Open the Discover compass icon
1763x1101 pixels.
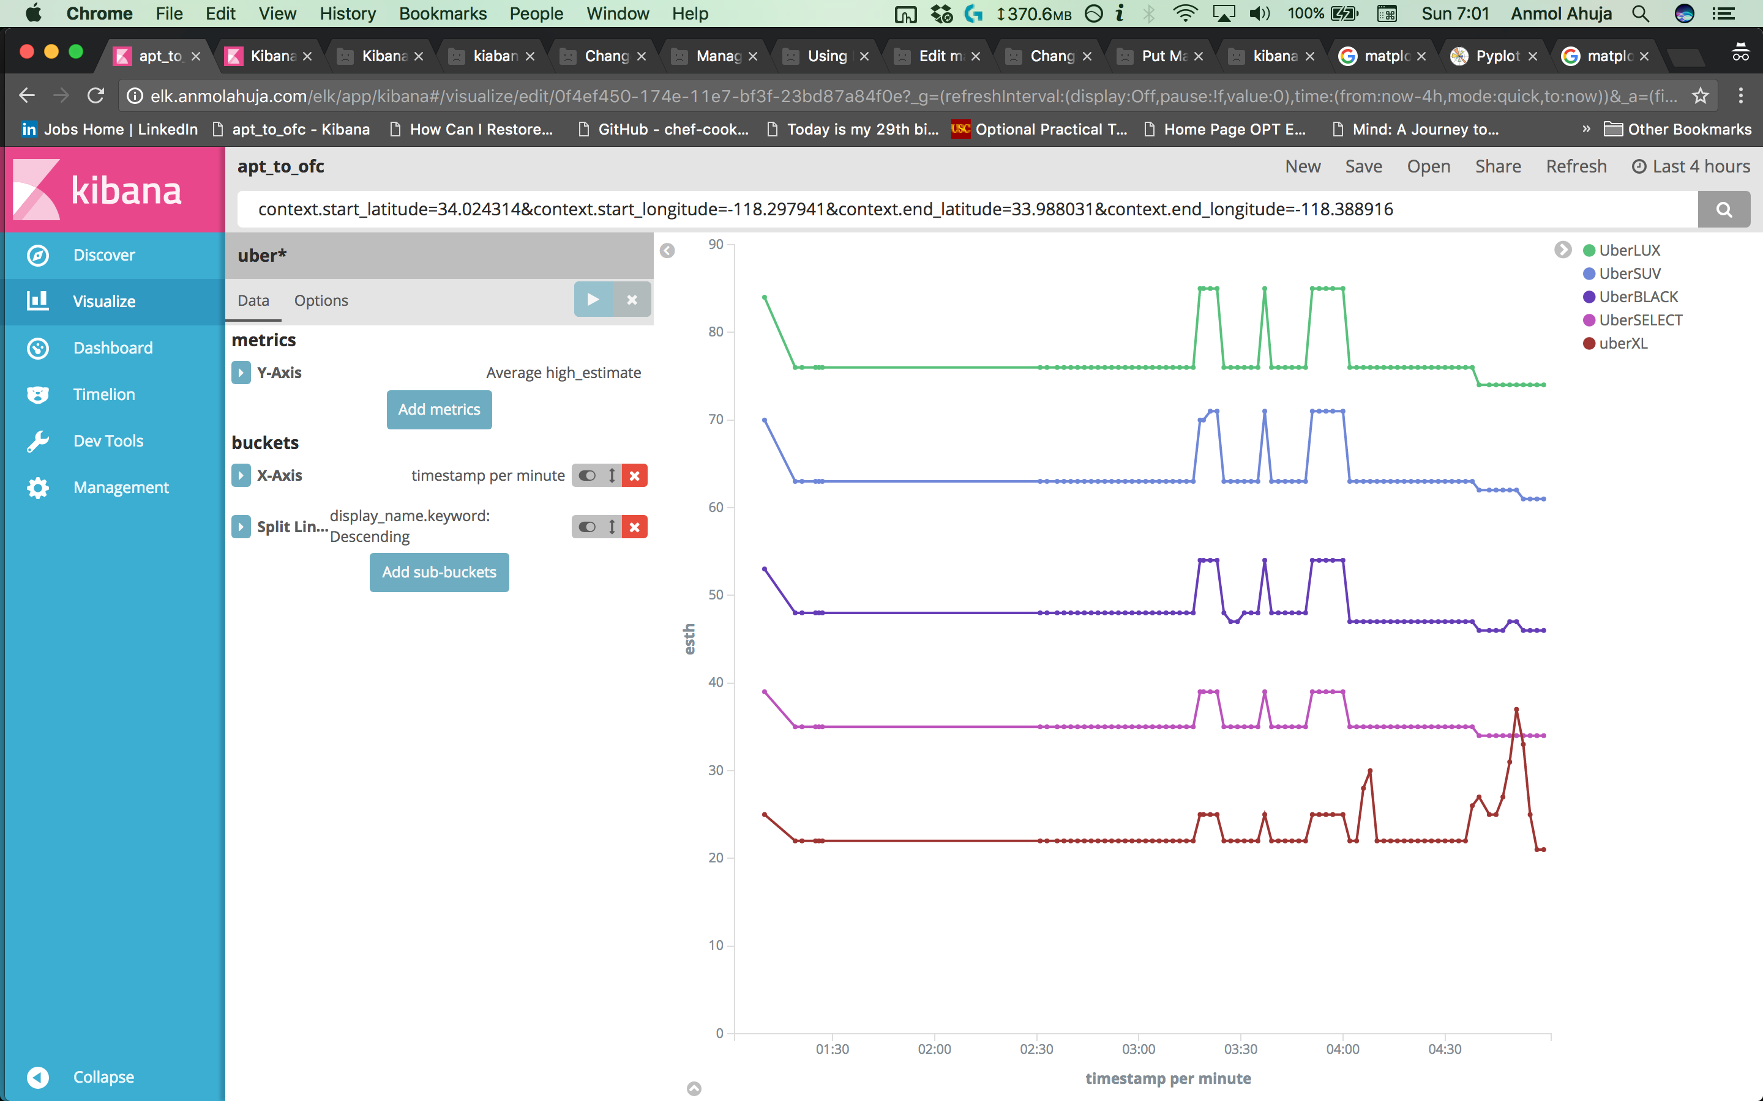(x=38, y=255)
